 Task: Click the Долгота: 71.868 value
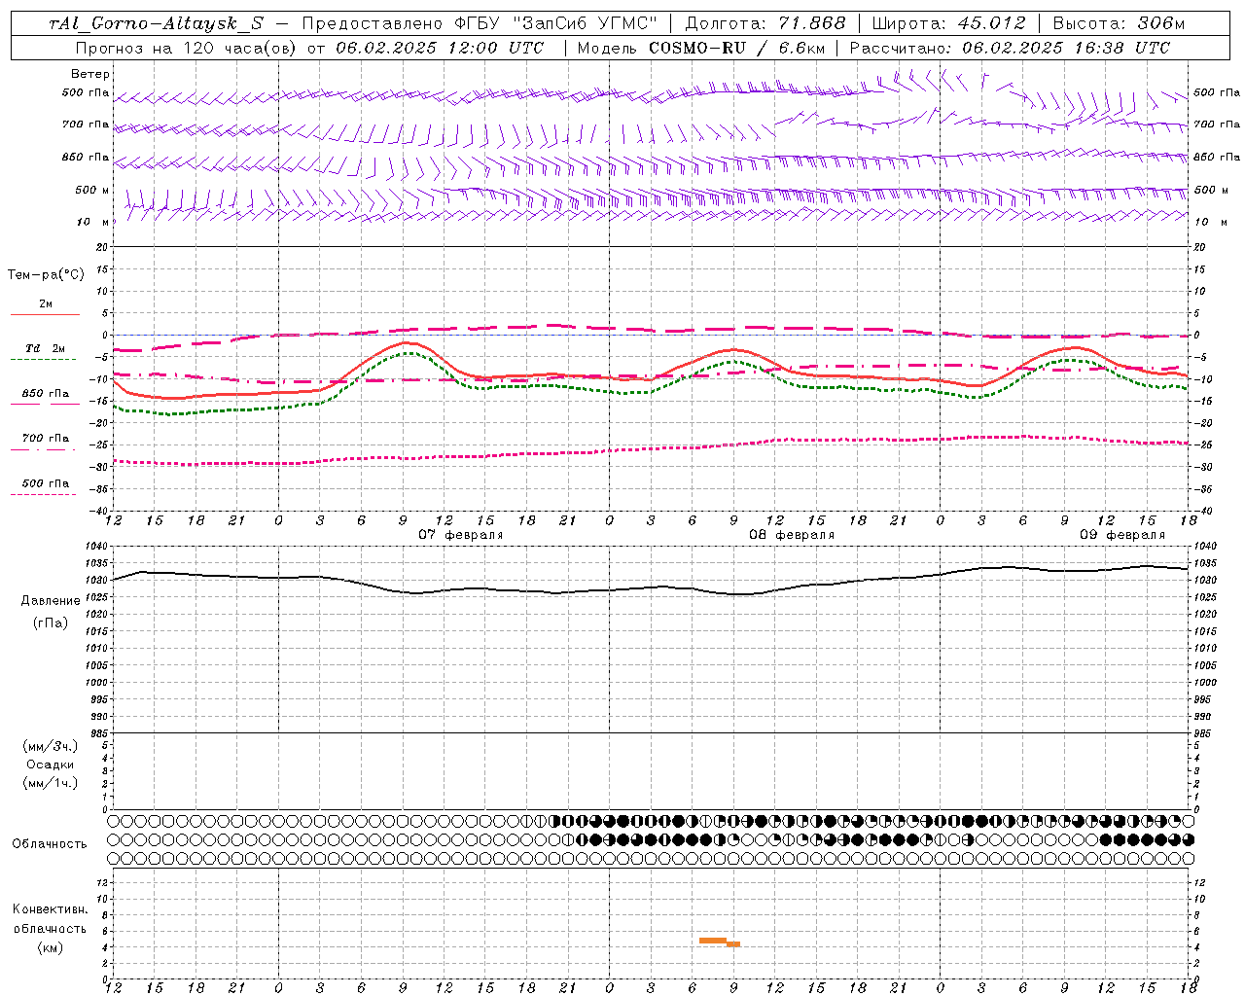coord(766,23)
